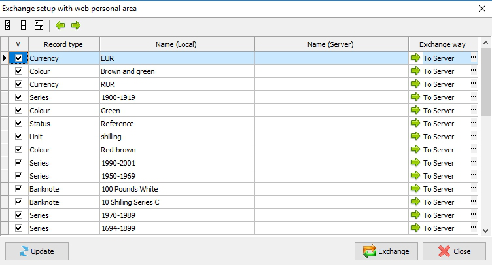Click the invert selection toolbar icon
The height and width of the screenshot is (265, 492).
click(x=39, y=25)
